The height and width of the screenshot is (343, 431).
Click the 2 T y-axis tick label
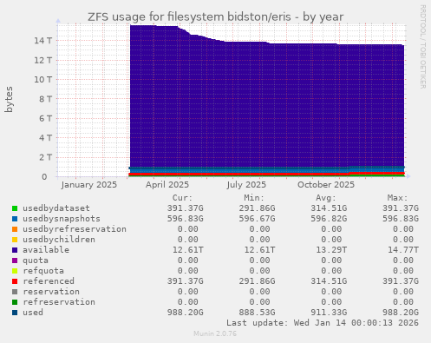coord(45,157)
